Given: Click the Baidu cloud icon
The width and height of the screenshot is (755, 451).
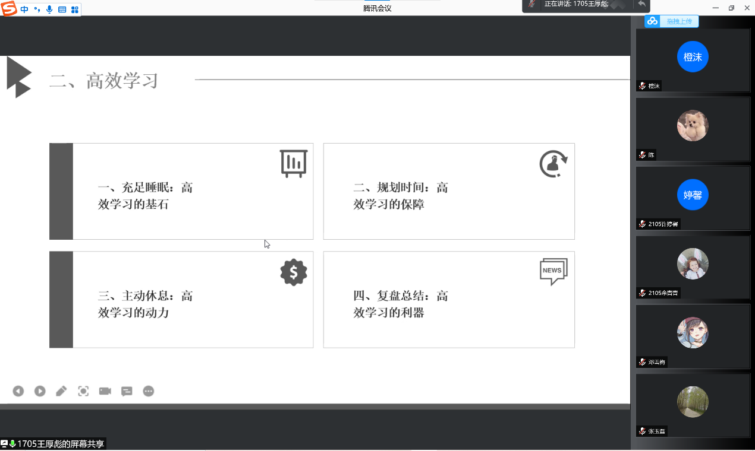Looking at the screenshot, I should pos(653,21).
